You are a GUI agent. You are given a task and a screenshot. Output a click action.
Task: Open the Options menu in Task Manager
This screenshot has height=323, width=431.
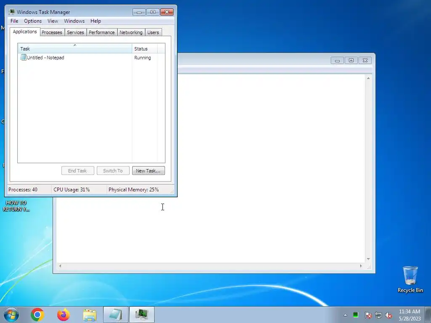click(33, 21)
